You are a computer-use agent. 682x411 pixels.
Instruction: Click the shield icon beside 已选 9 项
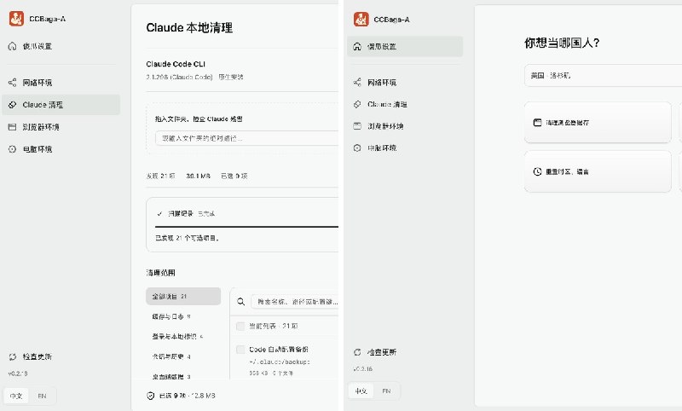point(151,396)
